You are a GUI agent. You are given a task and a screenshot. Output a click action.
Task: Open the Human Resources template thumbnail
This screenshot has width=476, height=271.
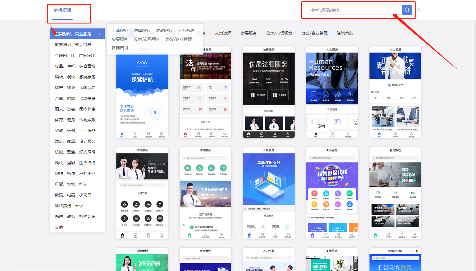click(332, 92)
